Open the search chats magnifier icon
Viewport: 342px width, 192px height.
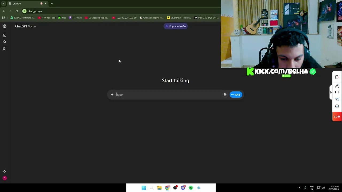point(5,42)
